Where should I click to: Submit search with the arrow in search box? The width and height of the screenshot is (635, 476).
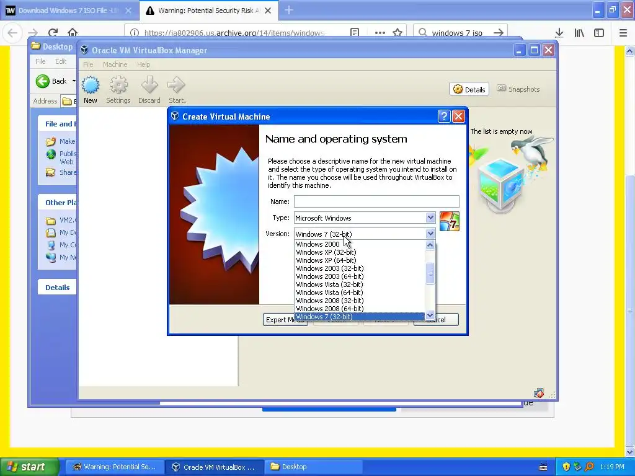pos(499,32)
